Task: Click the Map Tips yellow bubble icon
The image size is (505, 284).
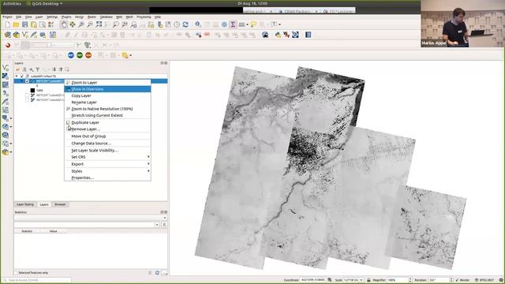Action: [x=253, y=24]
